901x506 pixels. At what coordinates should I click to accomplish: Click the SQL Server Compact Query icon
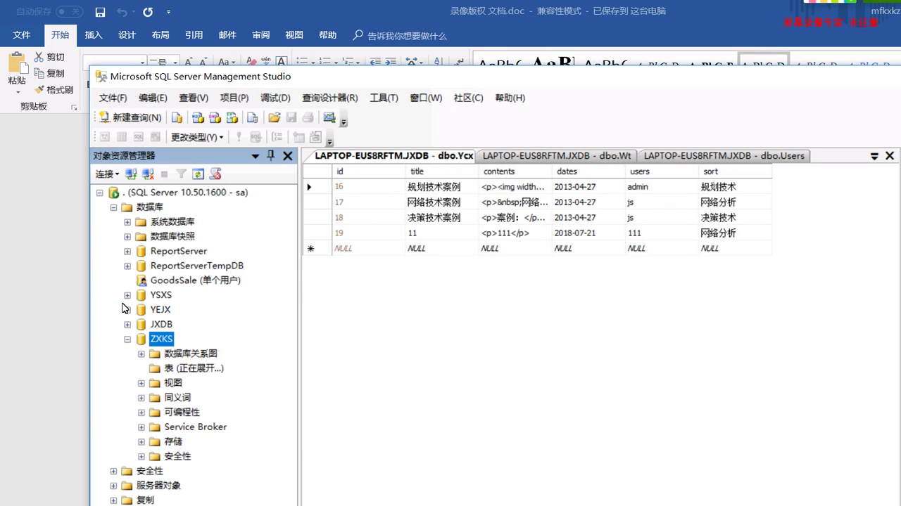[252, 117]
